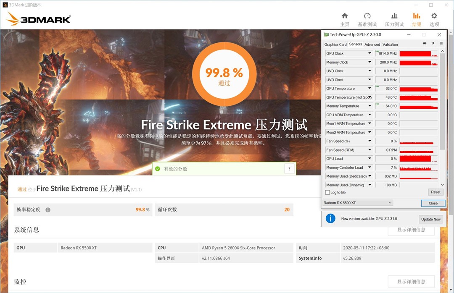Click the GPU-Z refresh icon
The image size is (454, 293).
[433, 44]
